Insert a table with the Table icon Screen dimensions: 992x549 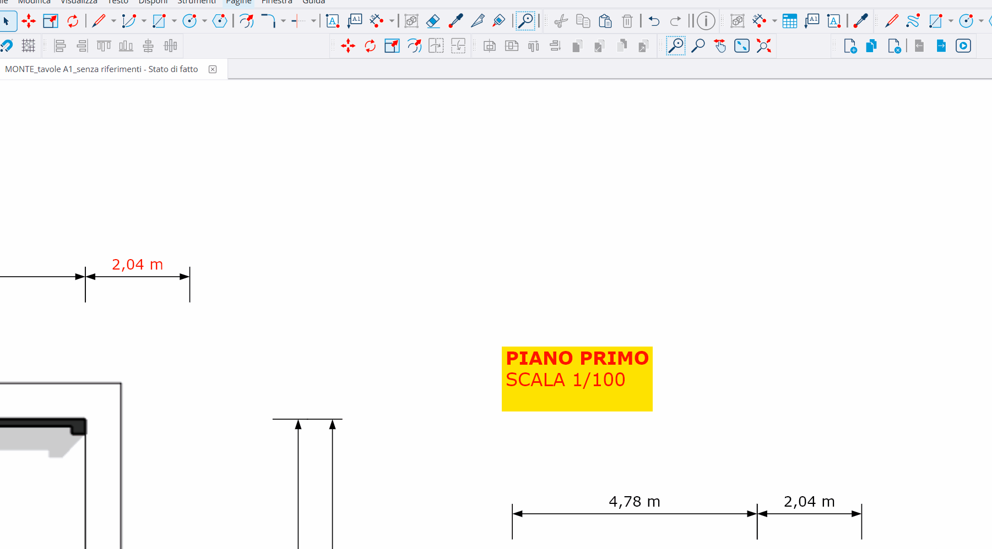pyautogui.click(x=789, y=21)
